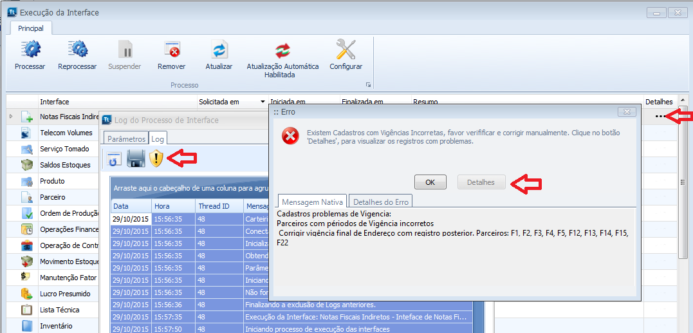Open the Detalhes do Erro tab
Viewport: 693px width, 333px height.
(x=381, y=202)
